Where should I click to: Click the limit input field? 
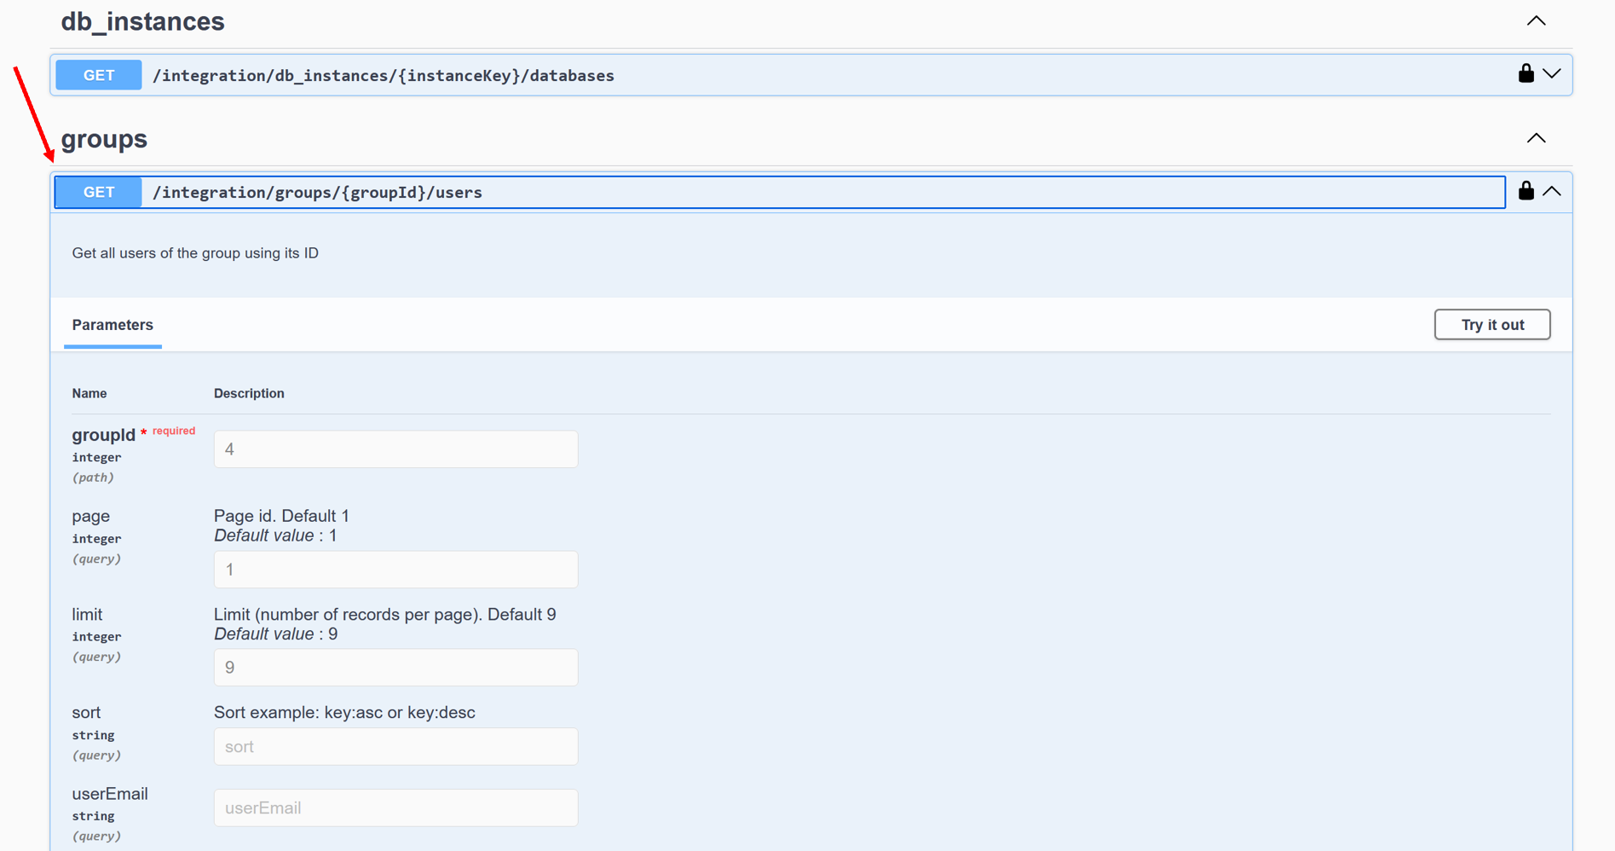click(395, 668)
